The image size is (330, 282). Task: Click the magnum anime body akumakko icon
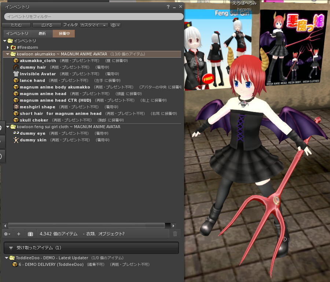[x=16, y=87]
